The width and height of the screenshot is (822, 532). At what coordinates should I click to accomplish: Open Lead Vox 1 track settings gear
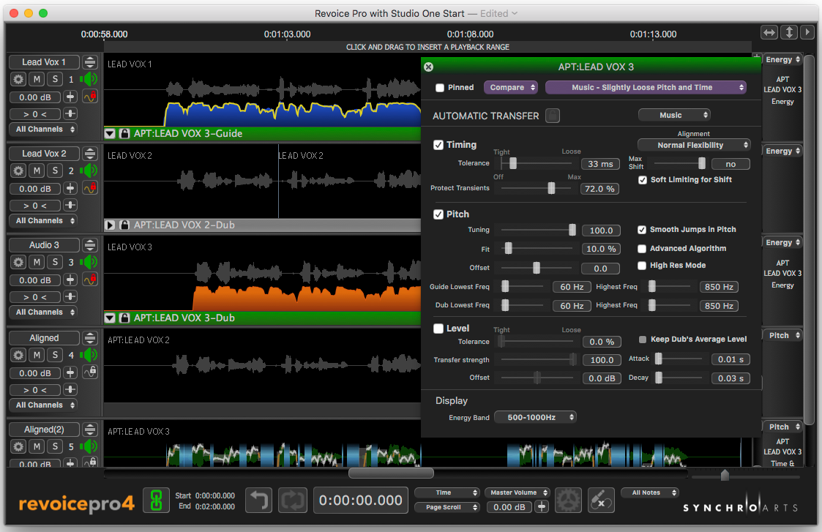point(18,79)
